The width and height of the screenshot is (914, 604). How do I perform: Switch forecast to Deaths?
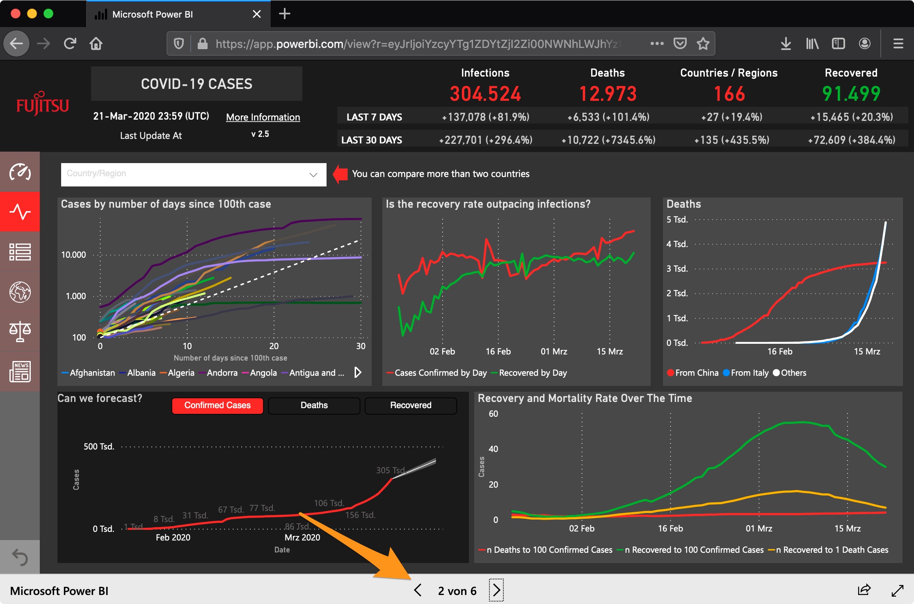tap(314, 405)
